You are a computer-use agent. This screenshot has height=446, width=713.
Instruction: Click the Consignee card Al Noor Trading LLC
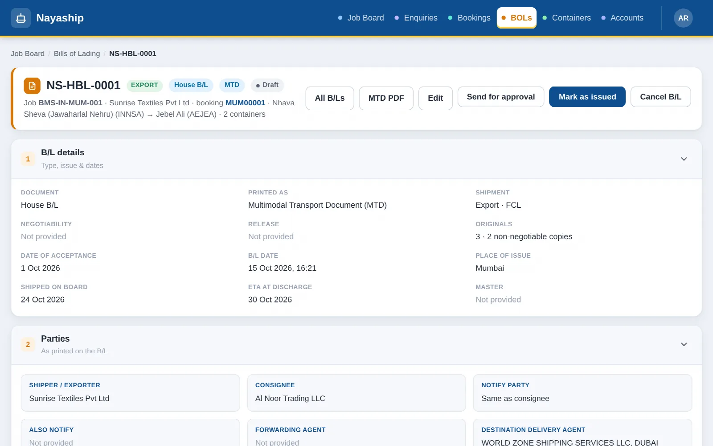[x=356, y=393]
